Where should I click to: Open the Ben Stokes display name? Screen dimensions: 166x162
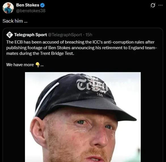(28, 5)
